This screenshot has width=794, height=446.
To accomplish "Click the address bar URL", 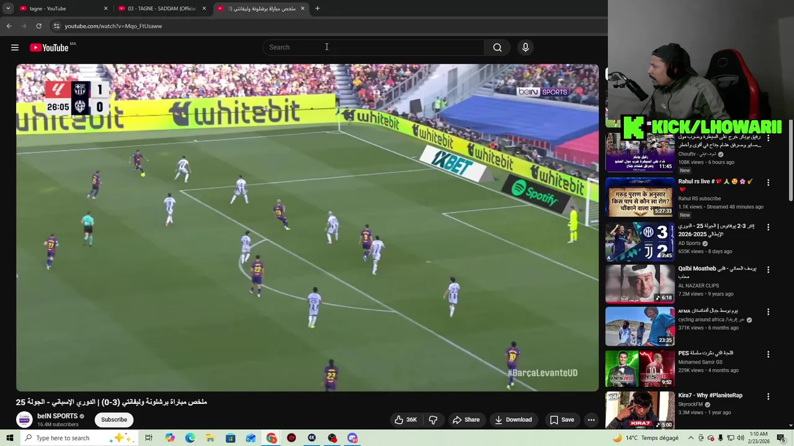I will tap(114, 26).
